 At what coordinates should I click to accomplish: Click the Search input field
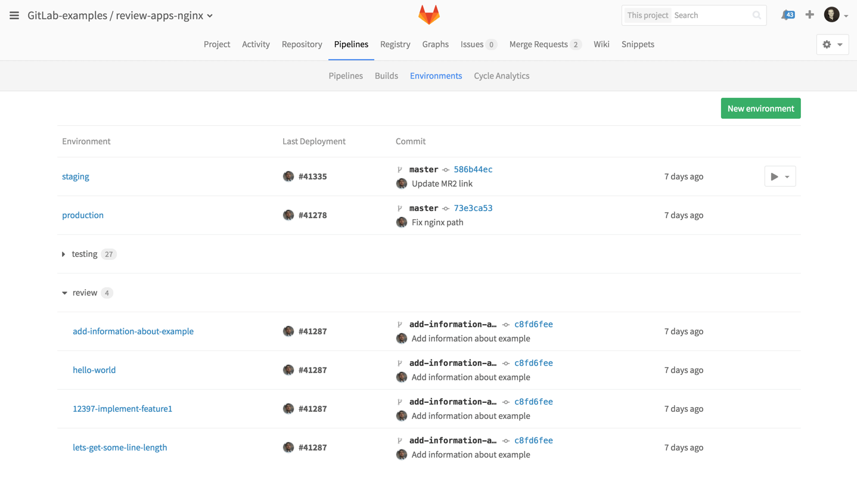pyautogui.click(x=712, y=15)
